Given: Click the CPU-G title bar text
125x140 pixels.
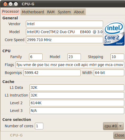Looking at the screenshot, I should tap(28, 4).
